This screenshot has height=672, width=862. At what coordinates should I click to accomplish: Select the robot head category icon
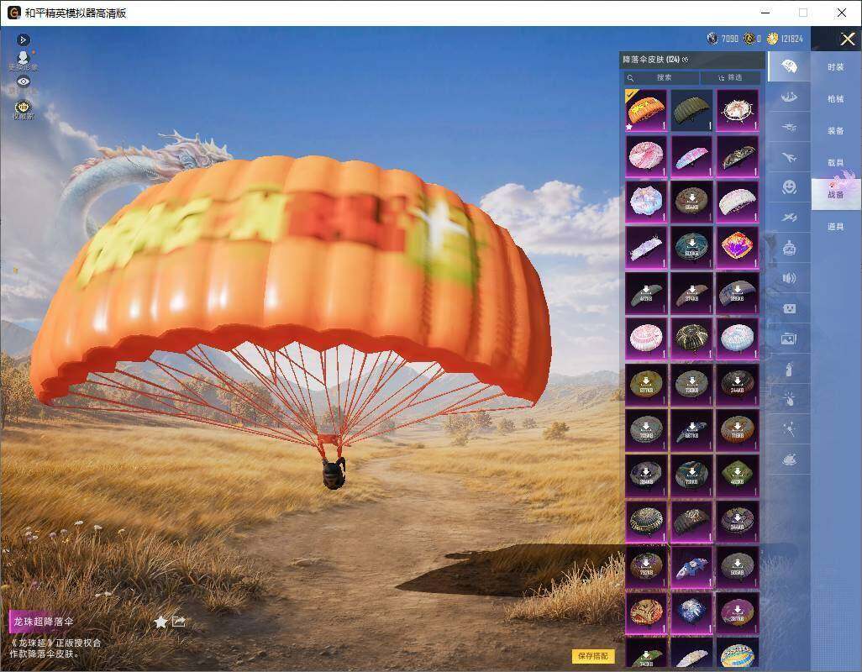tap(789, 248)
